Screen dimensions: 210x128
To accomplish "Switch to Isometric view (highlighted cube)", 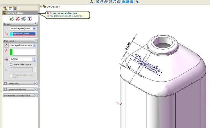I will pyautogui.click(x=123, y=2).
